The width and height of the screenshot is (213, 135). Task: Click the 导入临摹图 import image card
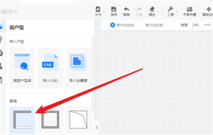click(78, 68)
